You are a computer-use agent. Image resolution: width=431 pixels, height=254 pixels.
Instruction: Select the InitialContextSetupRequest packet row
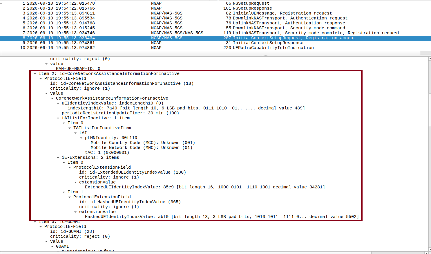click(x=215, y=38)
